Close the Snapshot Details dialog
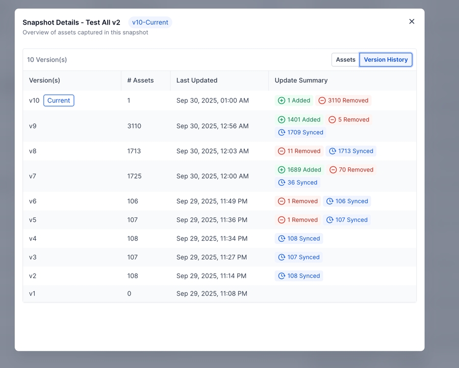459x368 pixels. [x=412, y=21]
